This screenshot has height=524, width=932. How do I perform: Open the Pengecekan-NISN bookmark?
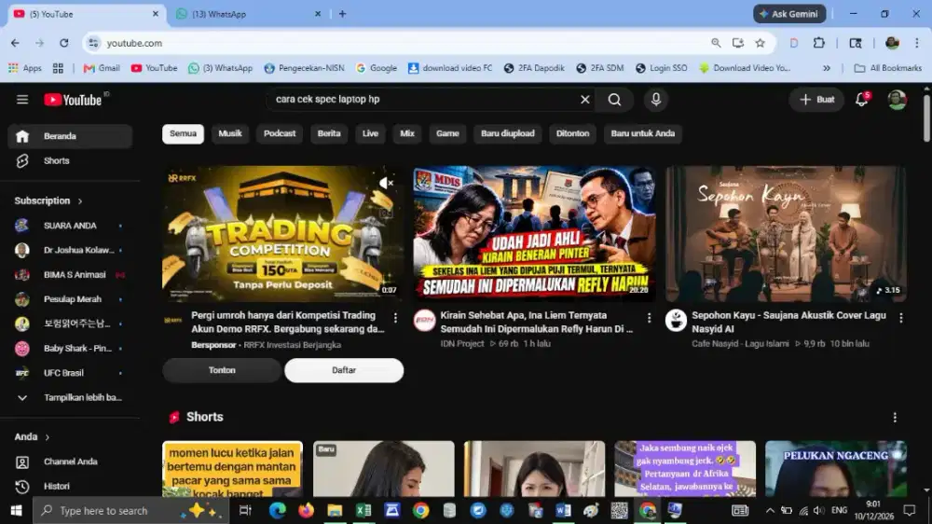305,68
